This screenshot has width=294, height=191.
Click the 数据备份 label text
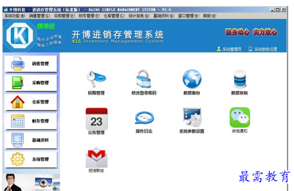click(192, 93)
